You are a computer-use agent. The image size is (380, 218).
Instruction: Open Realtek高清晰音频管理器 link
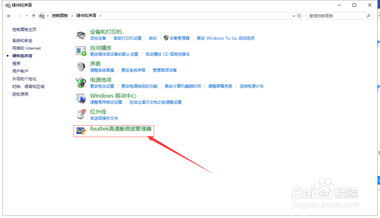(121, 129)
